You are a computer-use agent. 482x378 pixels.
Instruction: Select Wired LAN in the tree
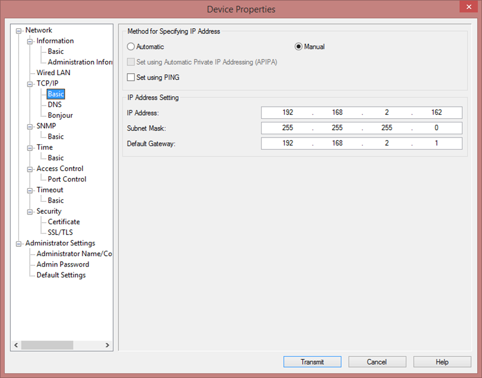[x=53, y=73]
